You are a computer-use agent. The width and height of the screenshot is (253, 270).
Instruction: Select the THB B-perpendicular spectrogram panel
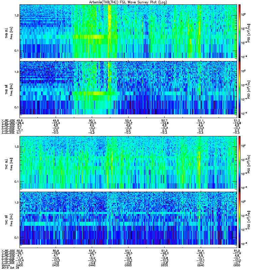click(x=128, y=31)
